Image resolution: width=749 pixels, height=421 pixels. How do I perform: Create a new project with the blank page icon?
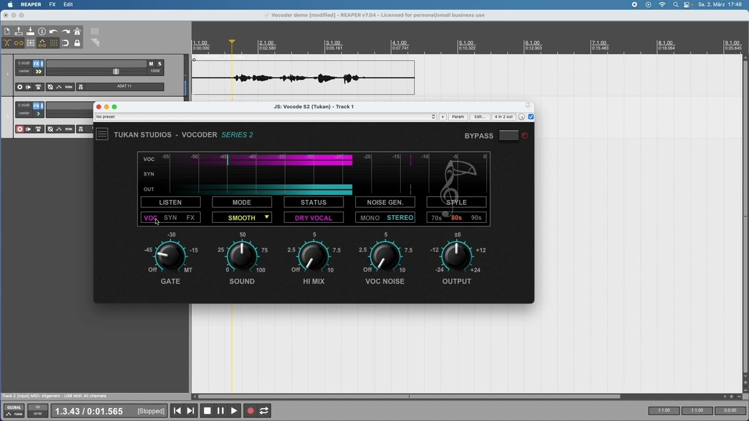tap(7, 32)
